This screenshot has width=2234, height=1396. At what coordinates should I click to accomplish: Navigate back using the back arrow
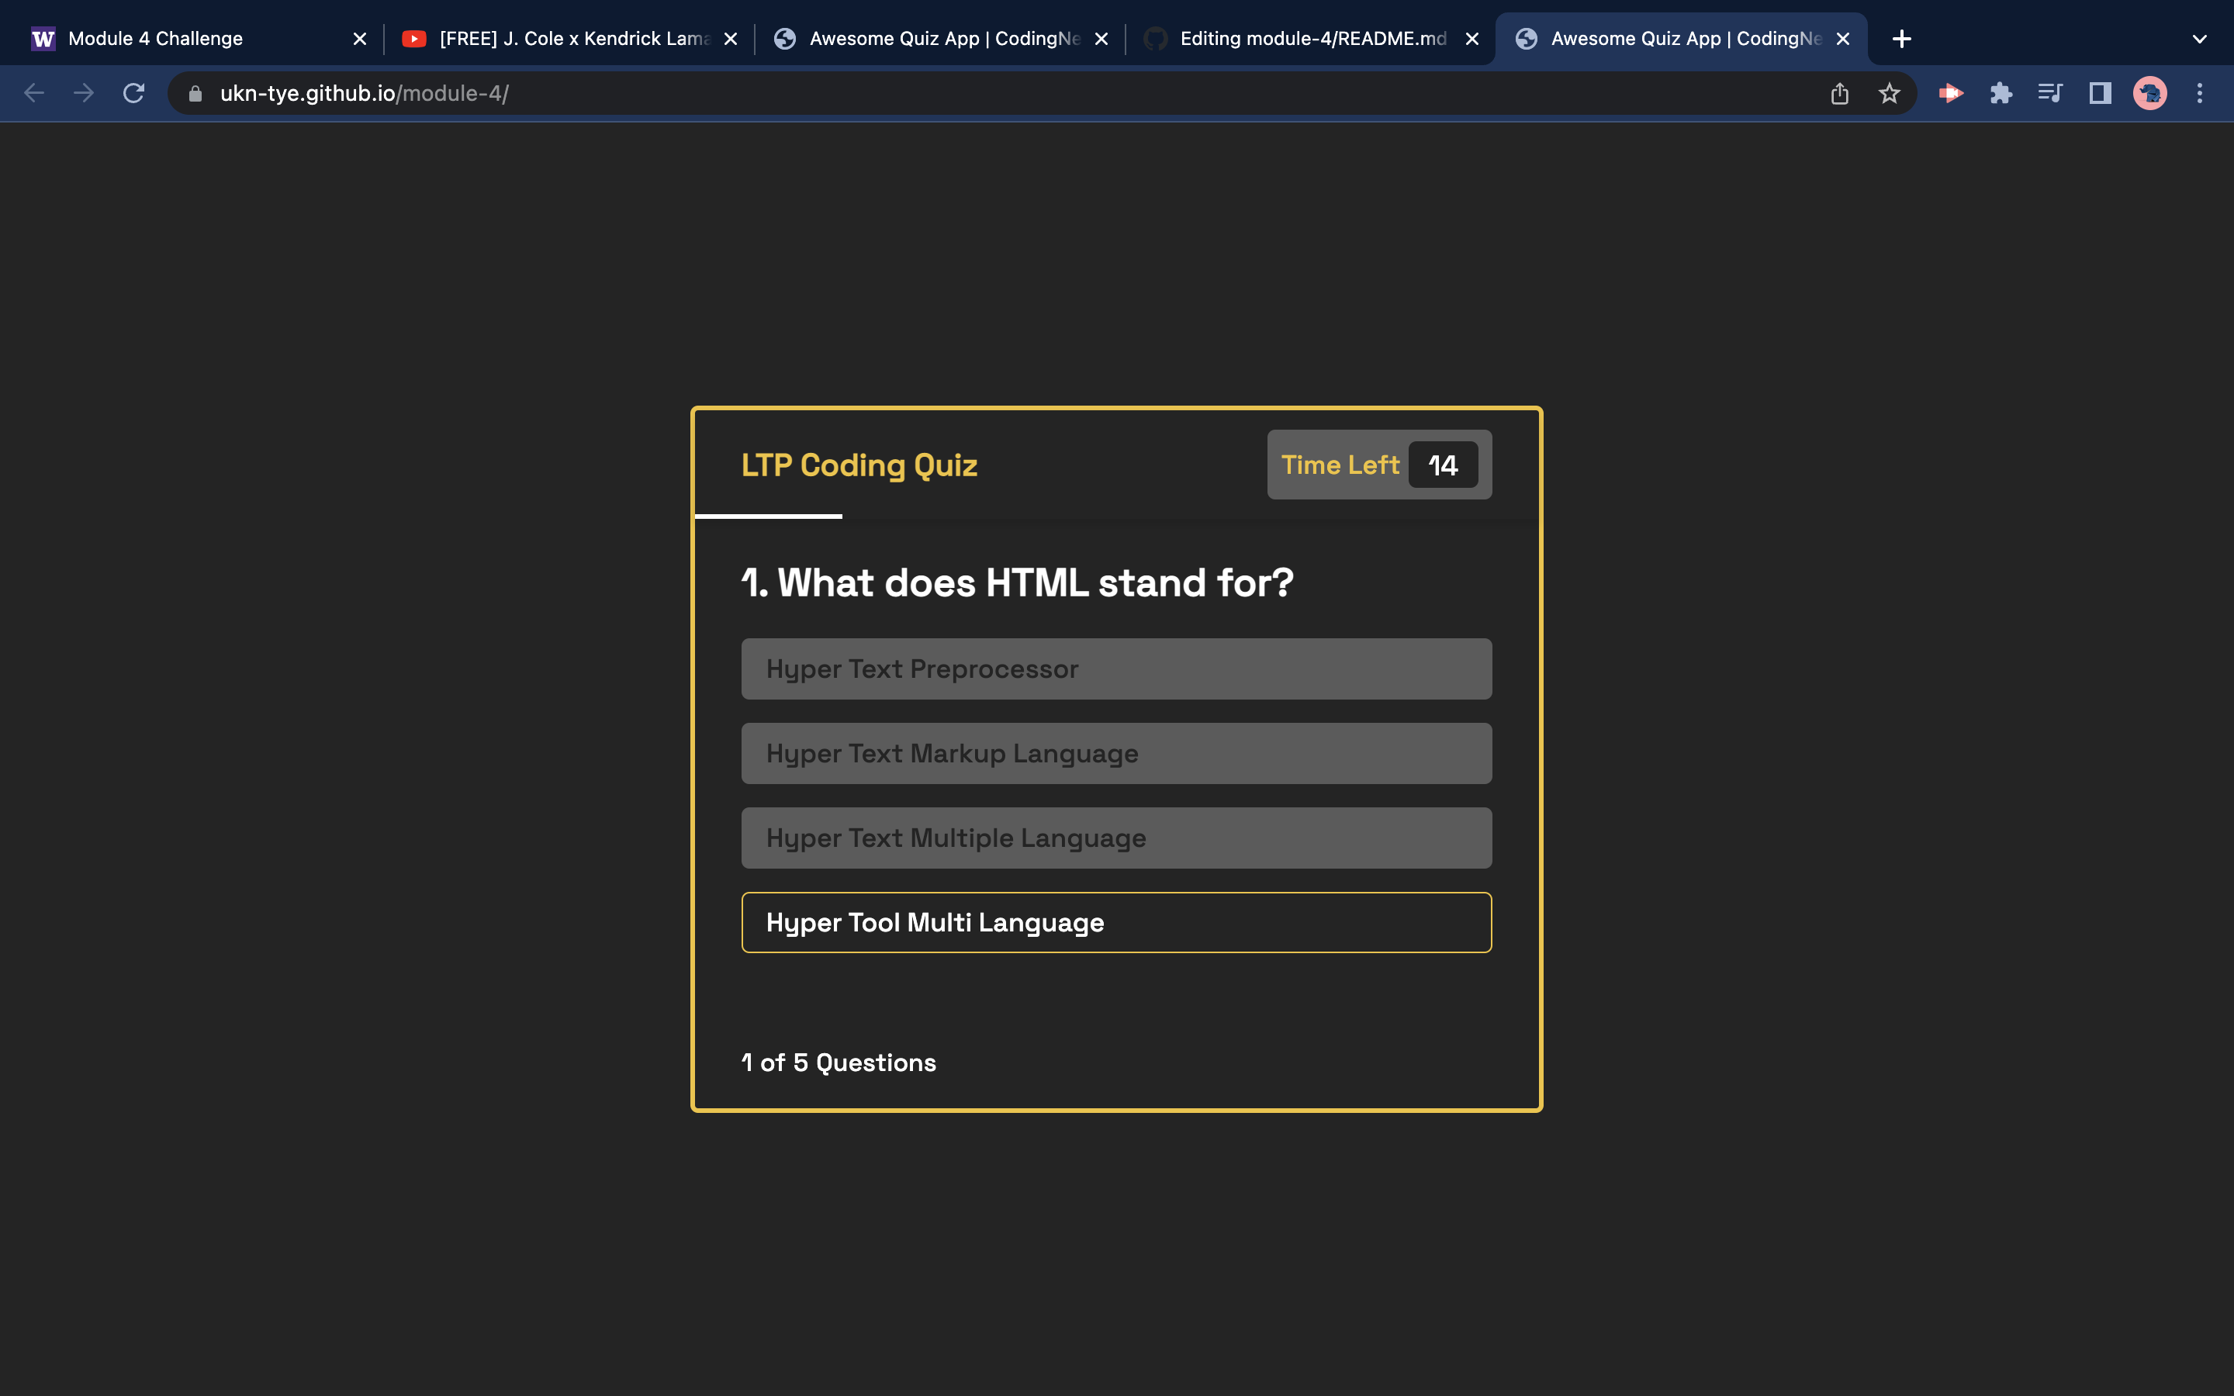tap(34, 93)
